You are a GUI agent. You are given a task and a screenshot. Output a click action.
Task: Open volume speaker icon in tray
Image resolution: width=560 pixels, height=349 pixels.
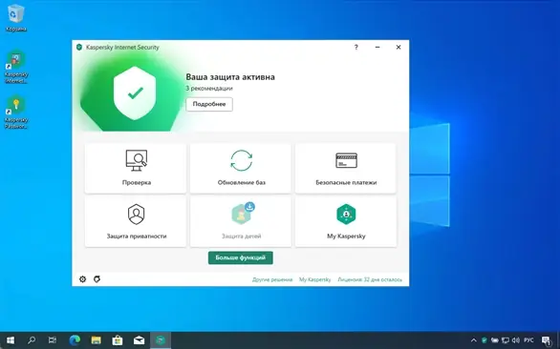(x=516, y=340)
